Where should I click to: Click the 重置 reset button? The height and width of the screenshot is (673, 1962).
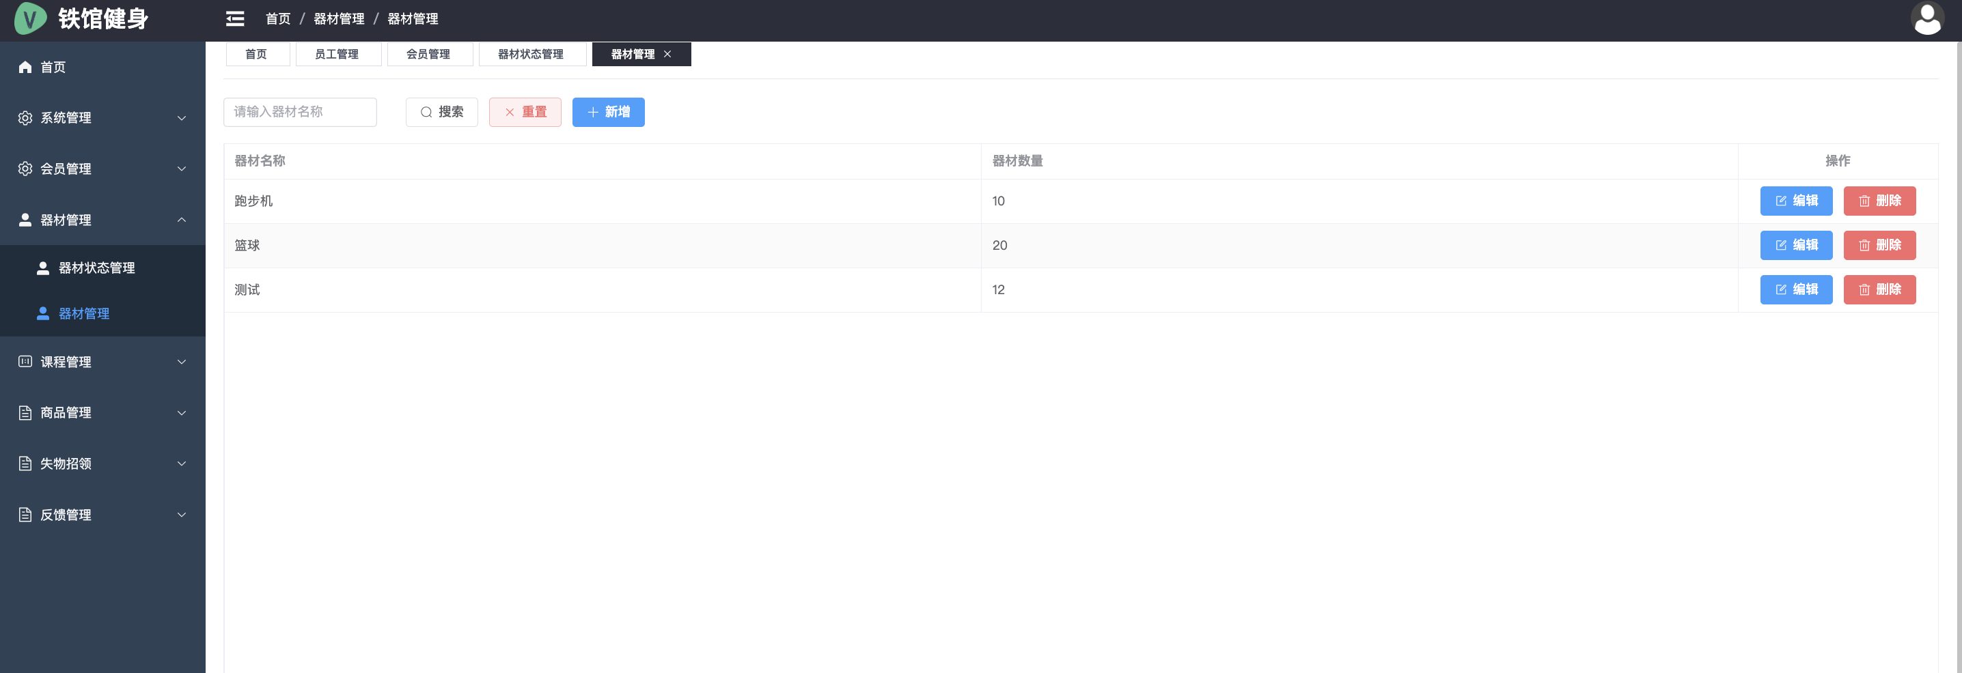pyautogui.click(x=525, y=112)
